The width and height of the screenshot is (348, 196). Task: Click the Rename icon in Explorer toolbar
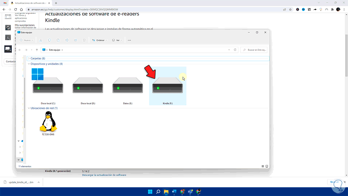(x=67, y=40)
